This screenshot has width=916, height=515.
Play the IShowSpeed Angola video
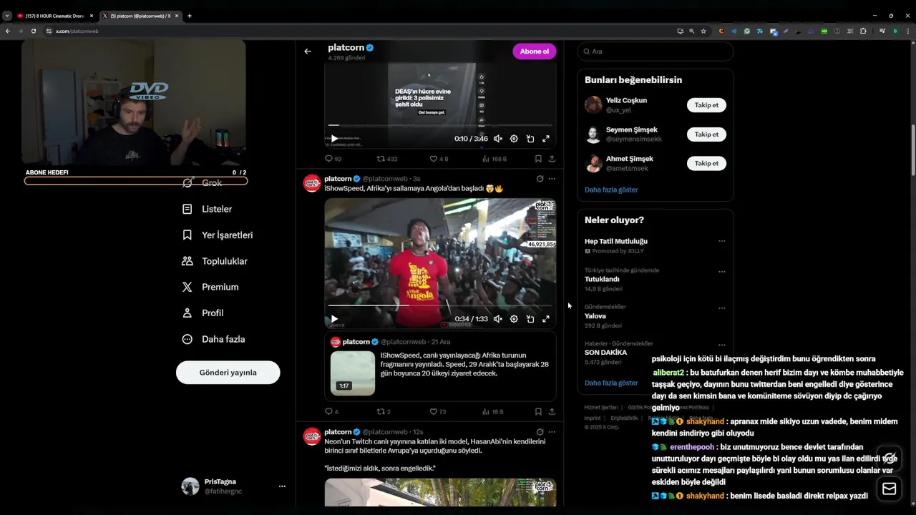(x=333, y=319)
